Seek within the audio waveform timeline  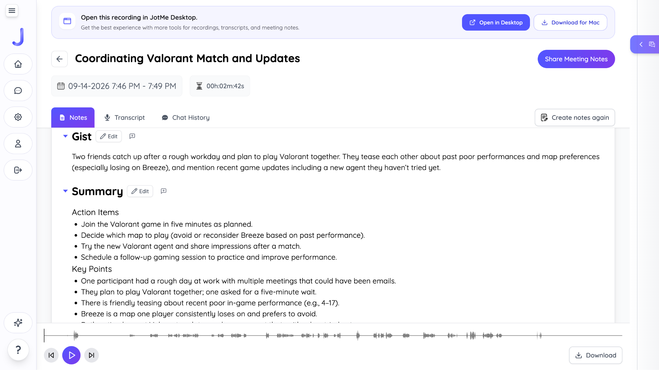pyautogui.click(x=333, y=336)
